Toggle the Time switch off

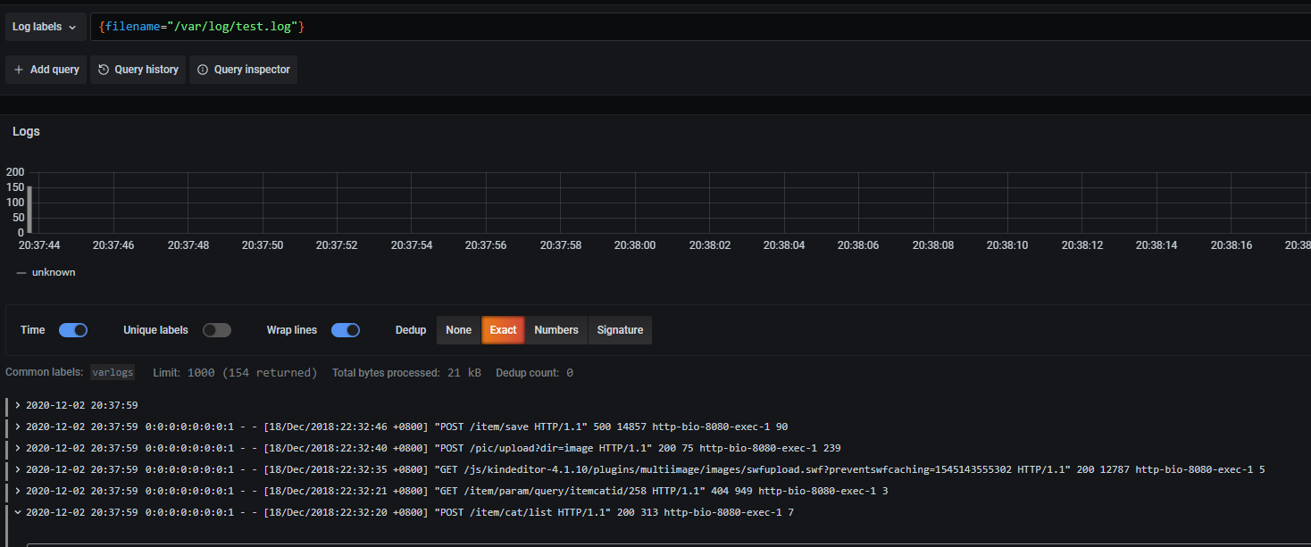[73, 330]
